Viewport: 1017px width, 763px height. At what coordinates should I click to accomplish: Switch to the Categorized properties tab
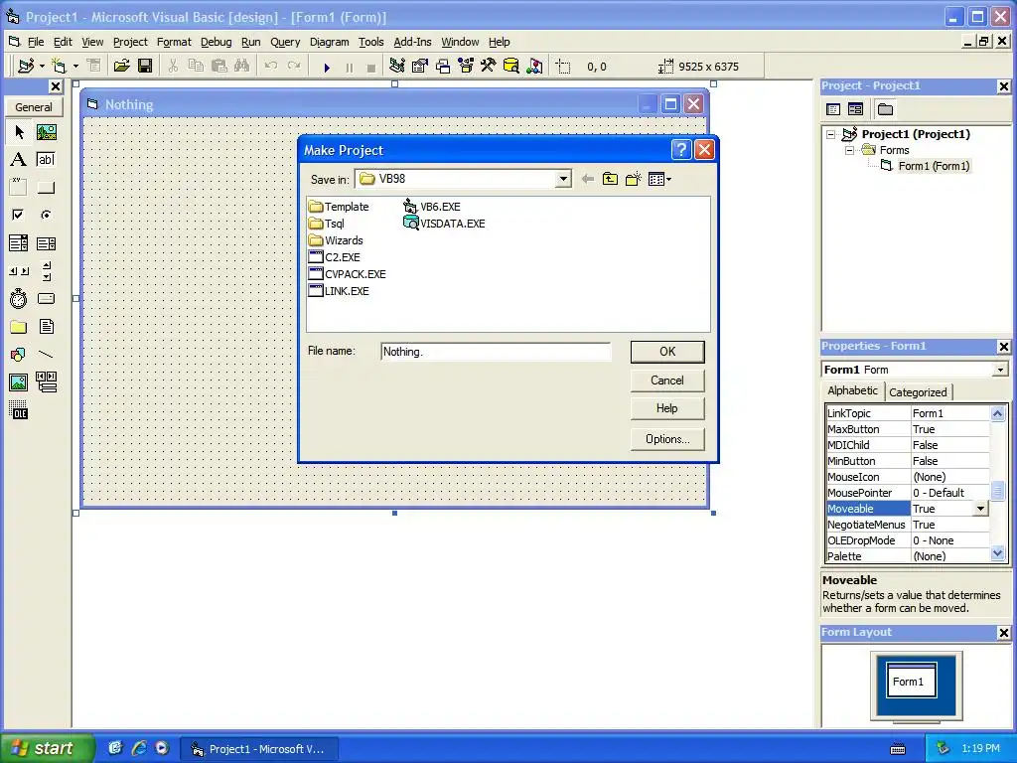[x=918, y=391]
